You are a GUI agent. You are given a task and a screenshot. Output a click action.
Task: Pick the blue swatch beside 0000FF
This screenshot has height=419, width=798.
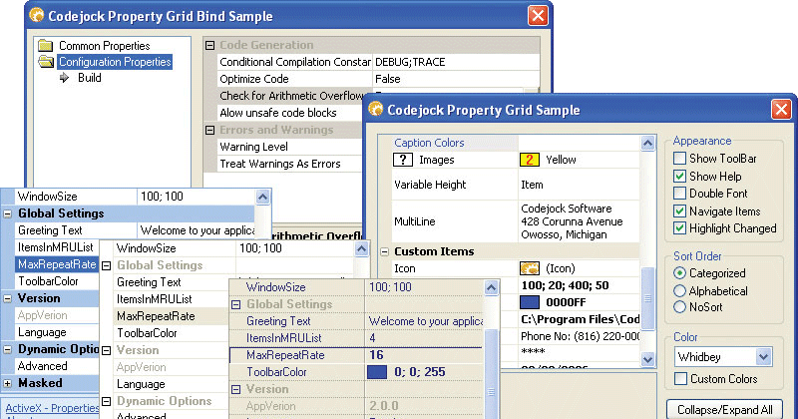pyautogui.click(x=530, y=302)
